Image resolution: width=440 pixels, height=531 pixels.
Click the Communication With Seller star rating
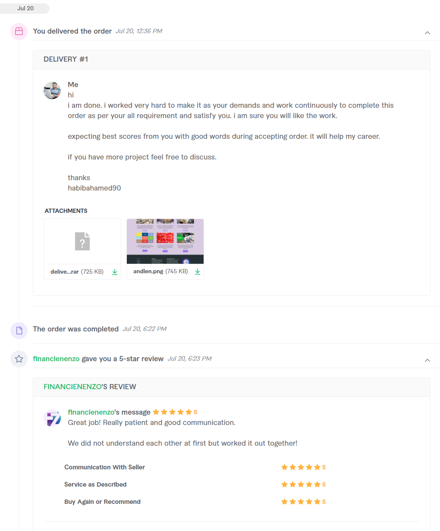(302, 467)
